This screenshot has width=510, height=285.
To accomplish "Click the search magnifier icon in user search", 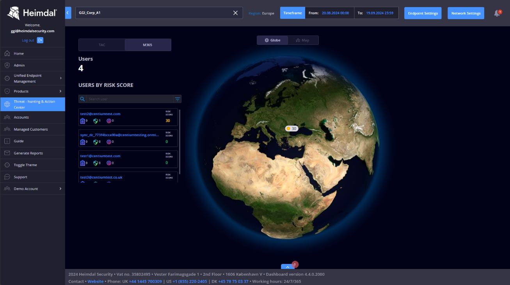I will tap(82, 99).
